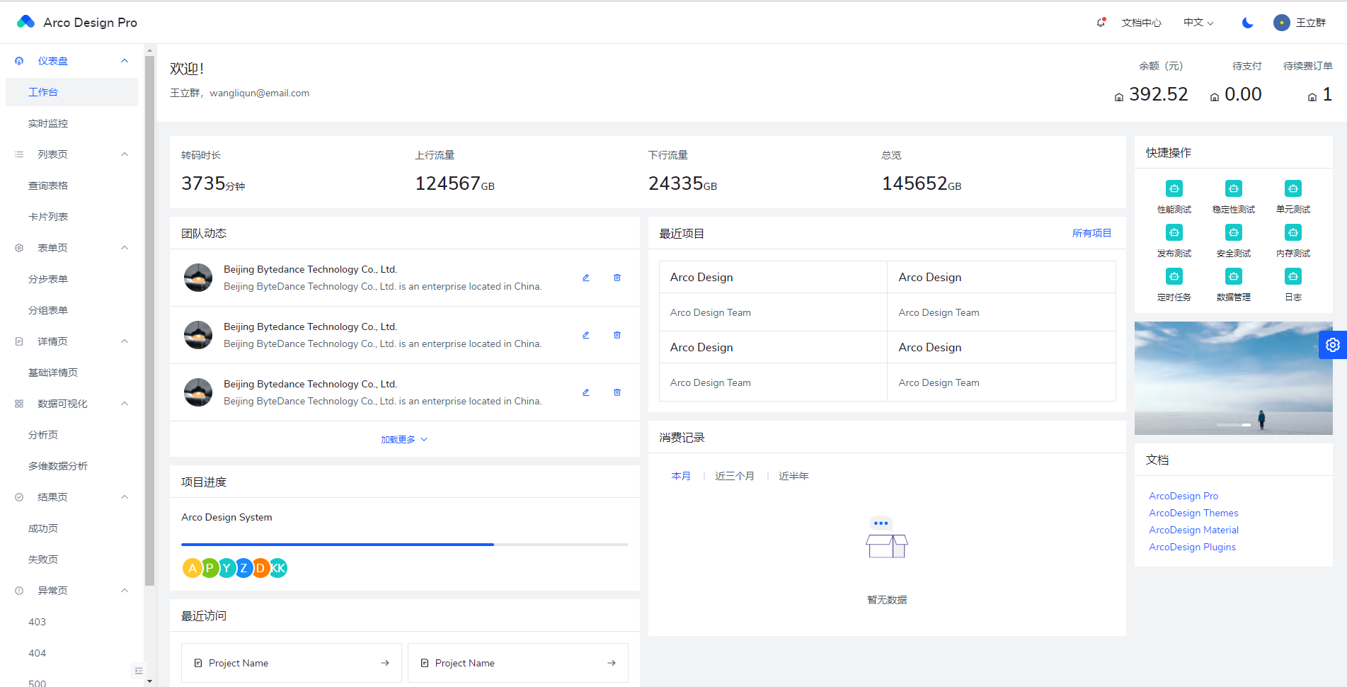Click the sidebar scrollbar down arrow
This screenshot has height=687, width=1347.
pos(149,681)
